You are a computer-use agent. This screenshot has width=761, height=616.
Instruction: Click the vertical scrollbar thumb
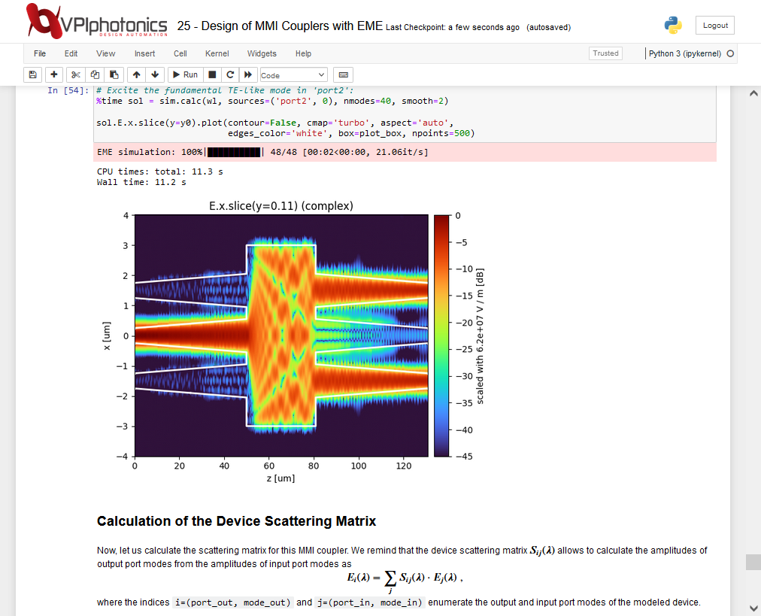tap(753, 562)
